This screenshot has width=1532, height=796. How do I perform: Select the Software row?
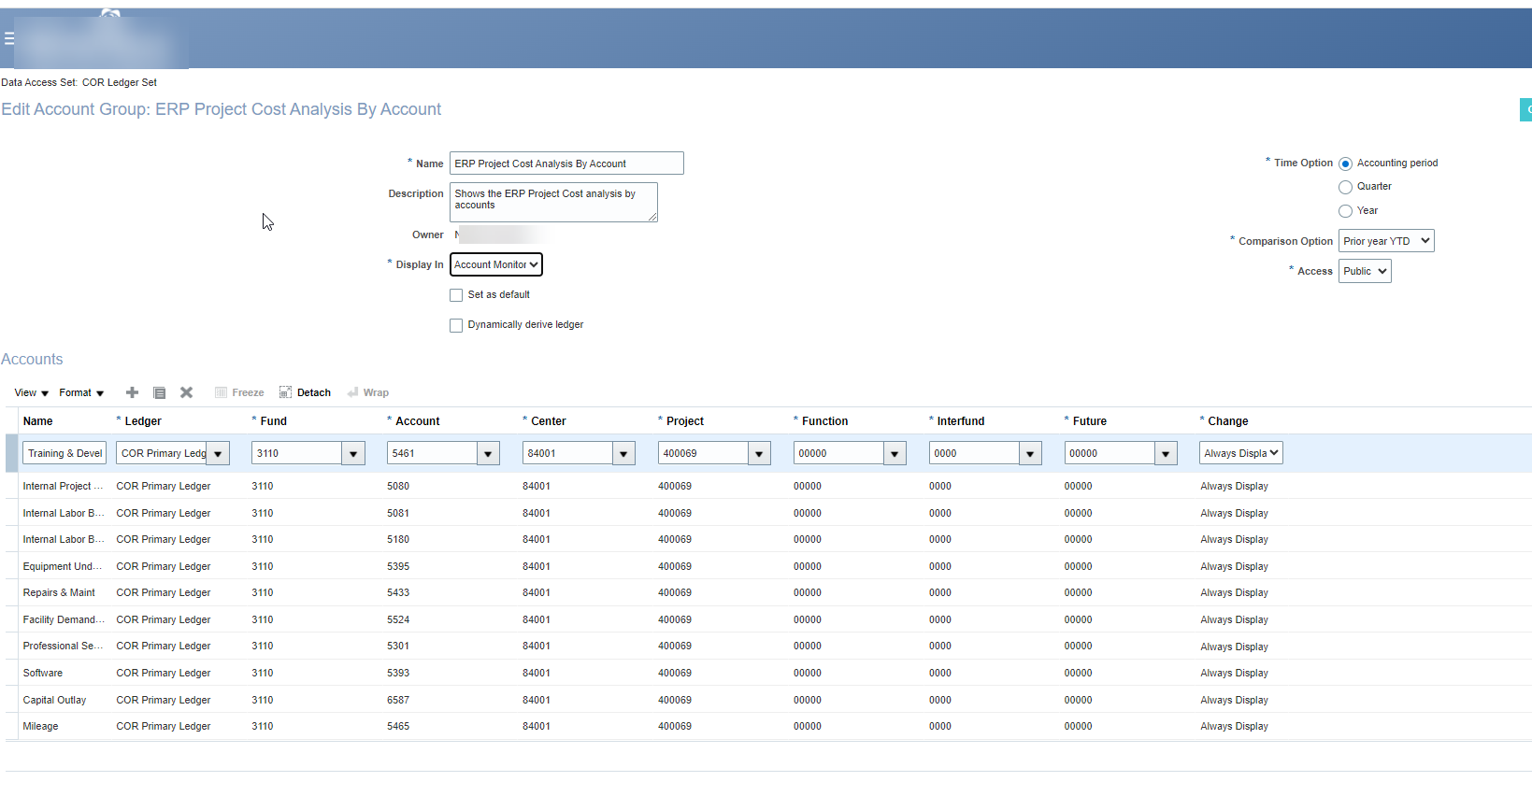pos(768,673)
